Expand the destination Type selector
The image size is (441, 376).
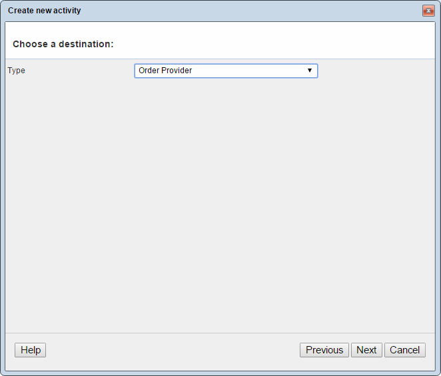[226, 71]
